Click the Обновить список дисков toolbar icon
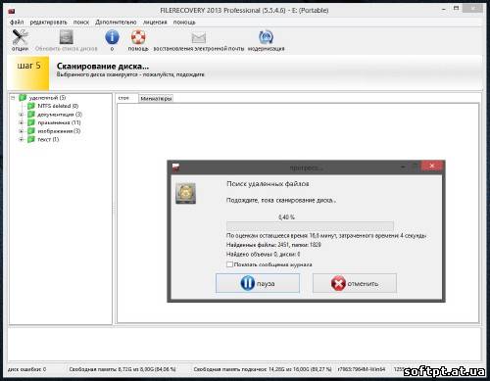 point(67,37)
